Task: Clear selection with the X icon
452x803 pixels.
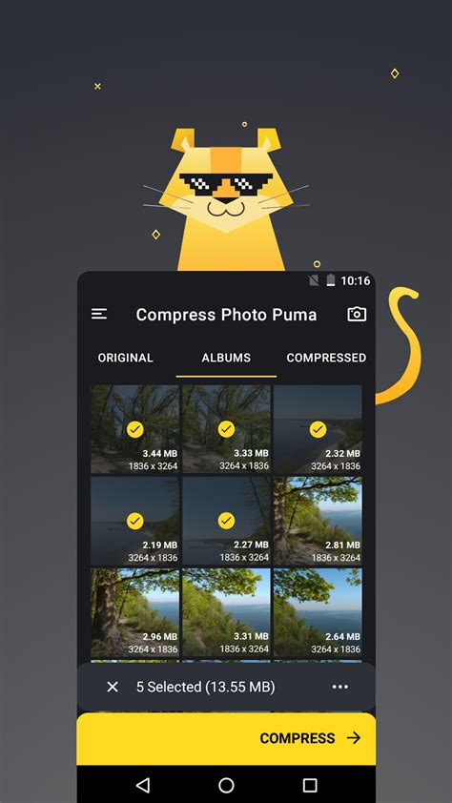Action: (113, 687)
